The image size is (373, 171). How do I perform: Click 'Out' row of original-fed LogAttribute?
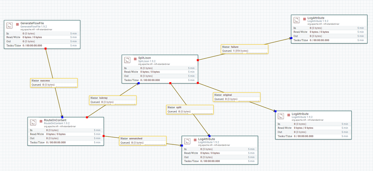pos(314,132)
